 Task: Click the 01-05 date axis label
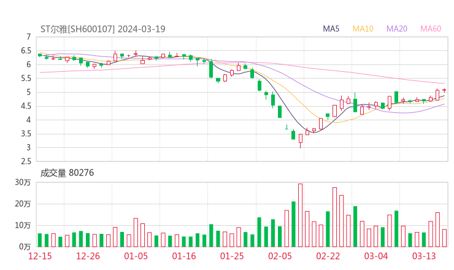(x=136, y=256)
